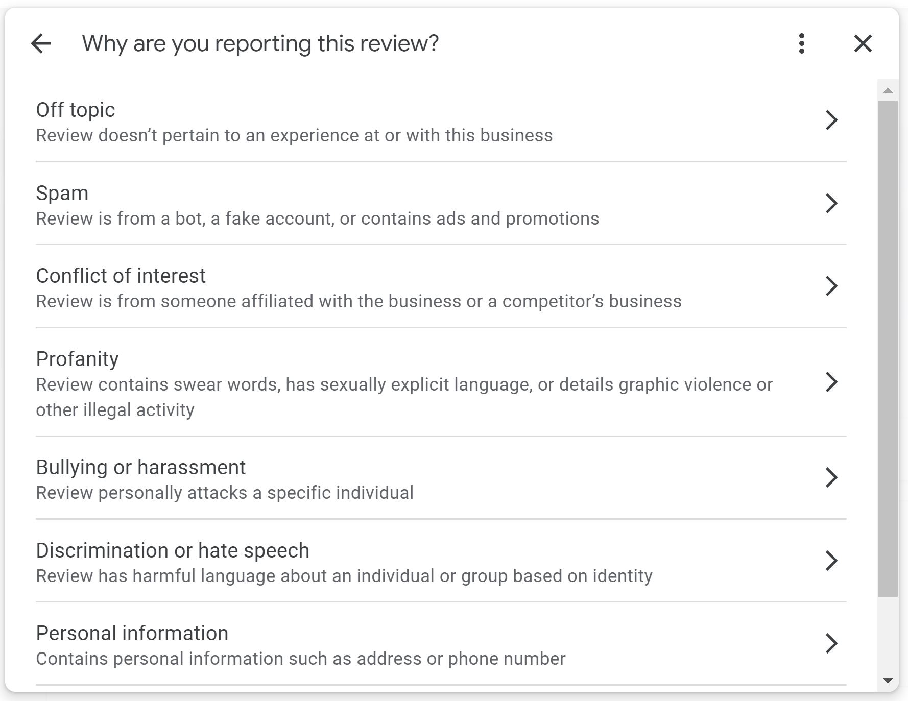
Task: Click the scrollbar down arrow
Action: pyautogui.click(x=888, y=680)
